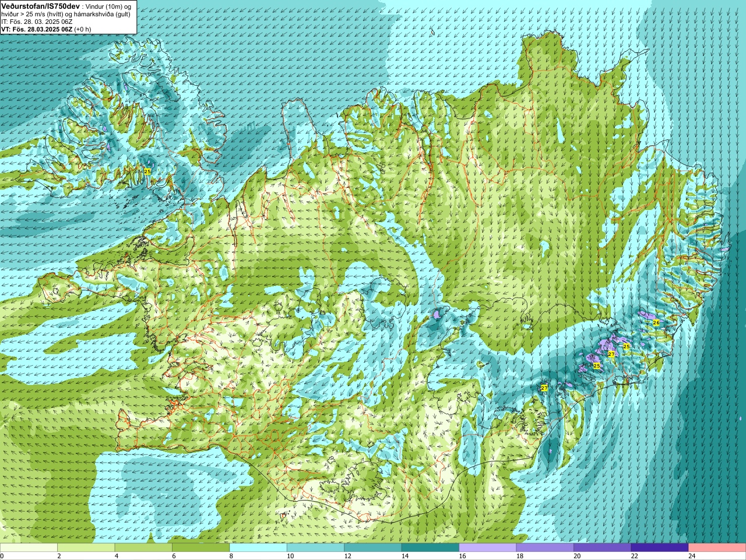Click the legend scale number 8
Viewport: 746px width, 560px height.
pyautogui.click(x=231, y=556)
